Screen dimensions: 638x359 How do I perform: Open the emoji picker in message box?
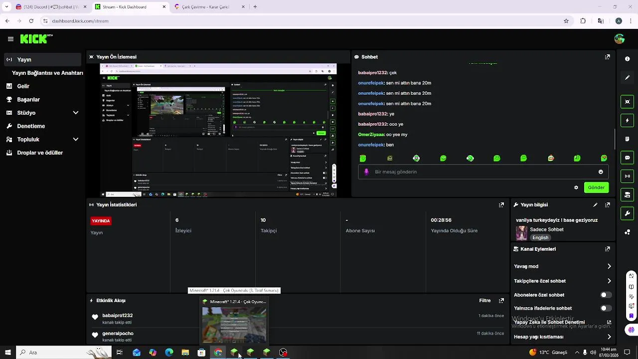tap(601, 172)
